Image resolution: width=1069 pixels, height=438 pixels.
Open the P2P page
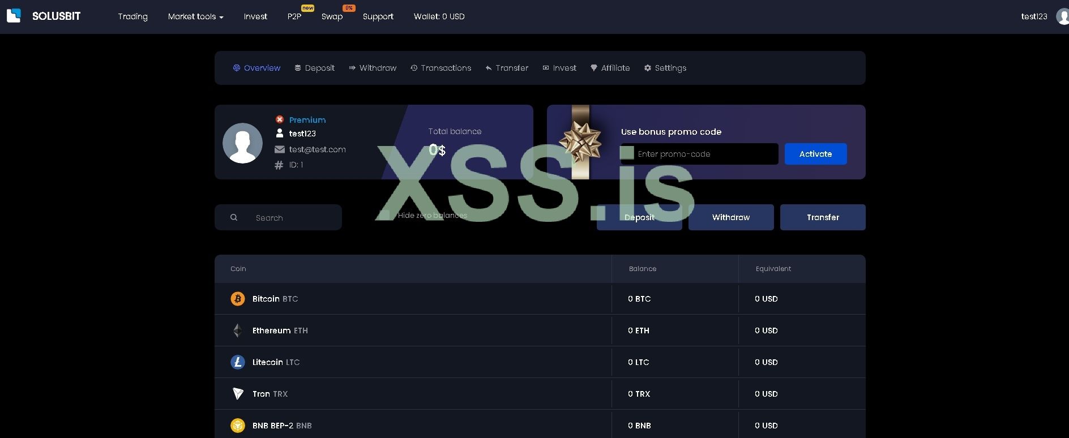tap(294, 16)
